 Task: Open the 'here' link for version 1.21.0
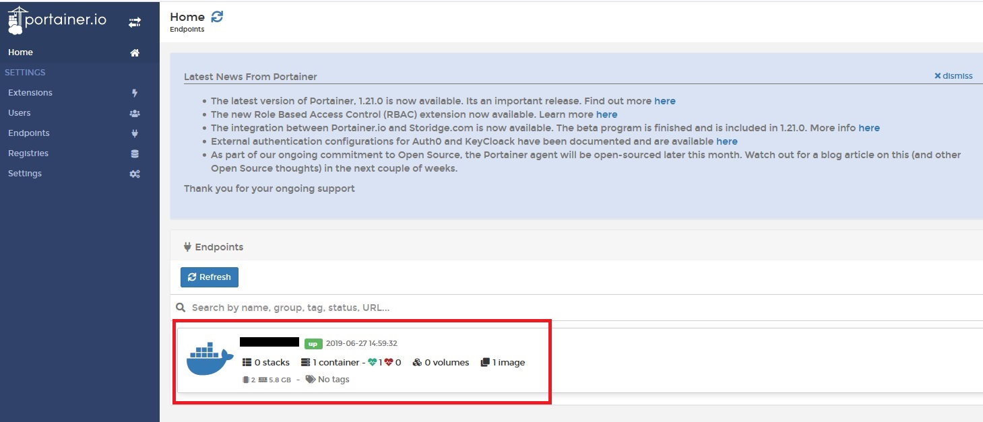coord(665,101)
